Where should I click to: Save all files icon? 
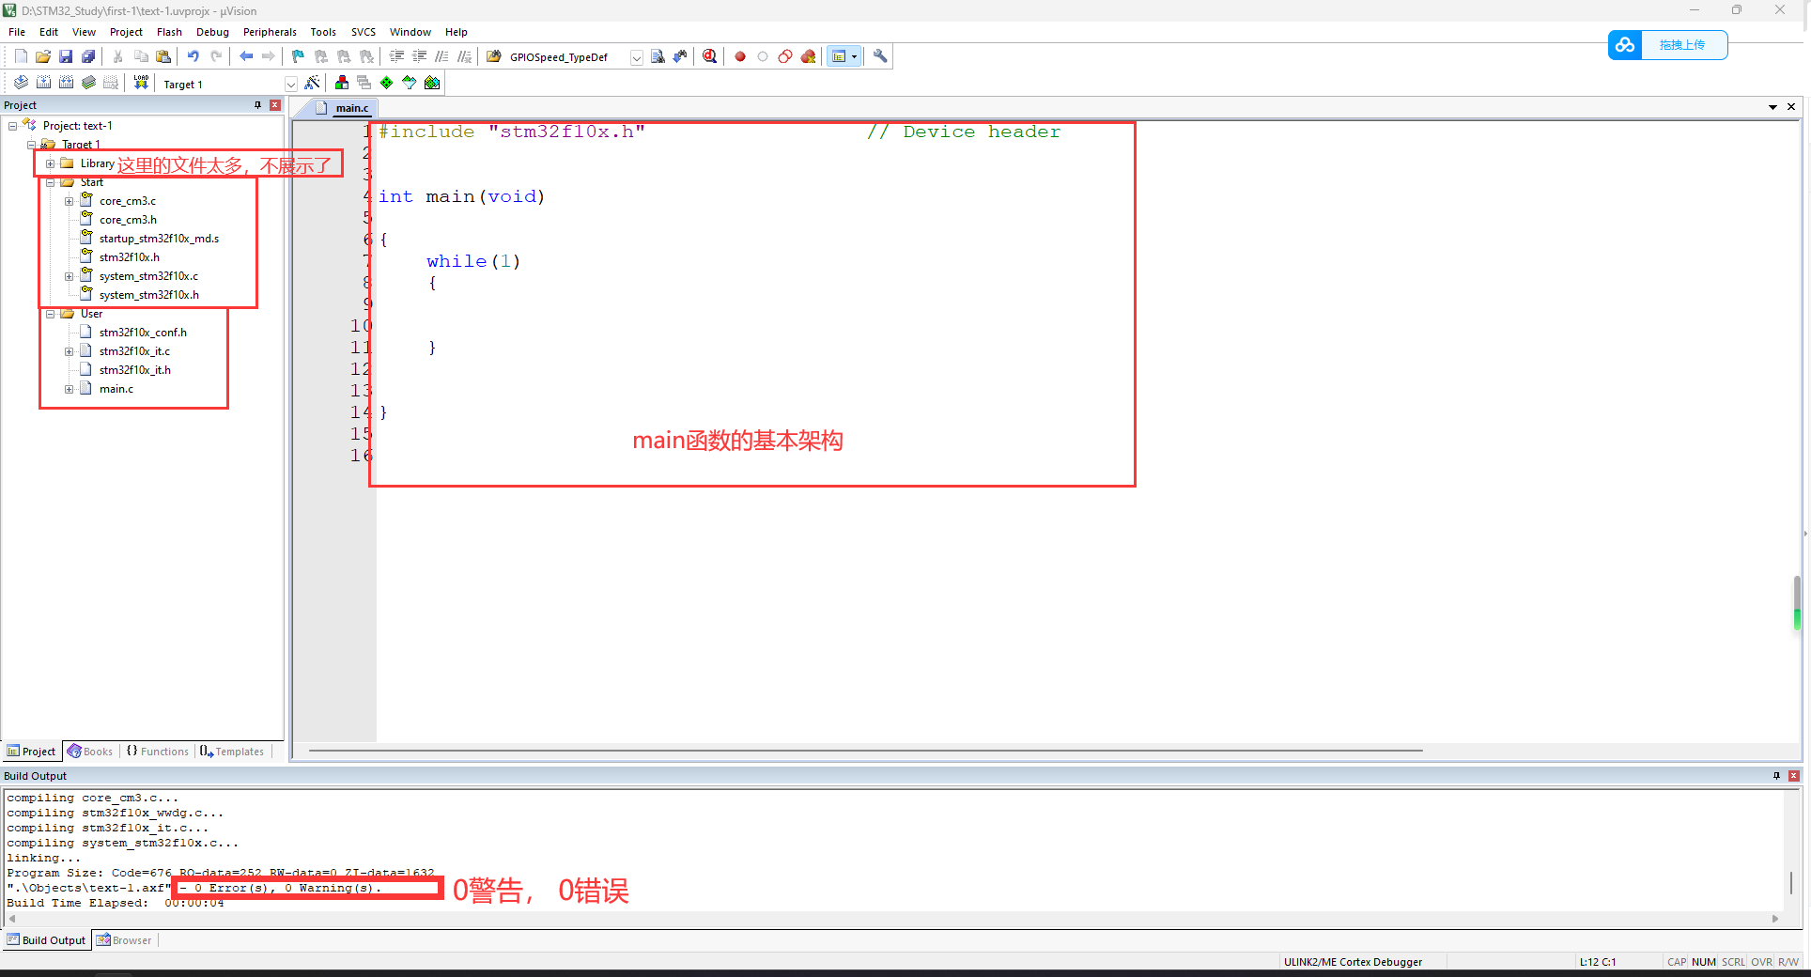[88, 56]
